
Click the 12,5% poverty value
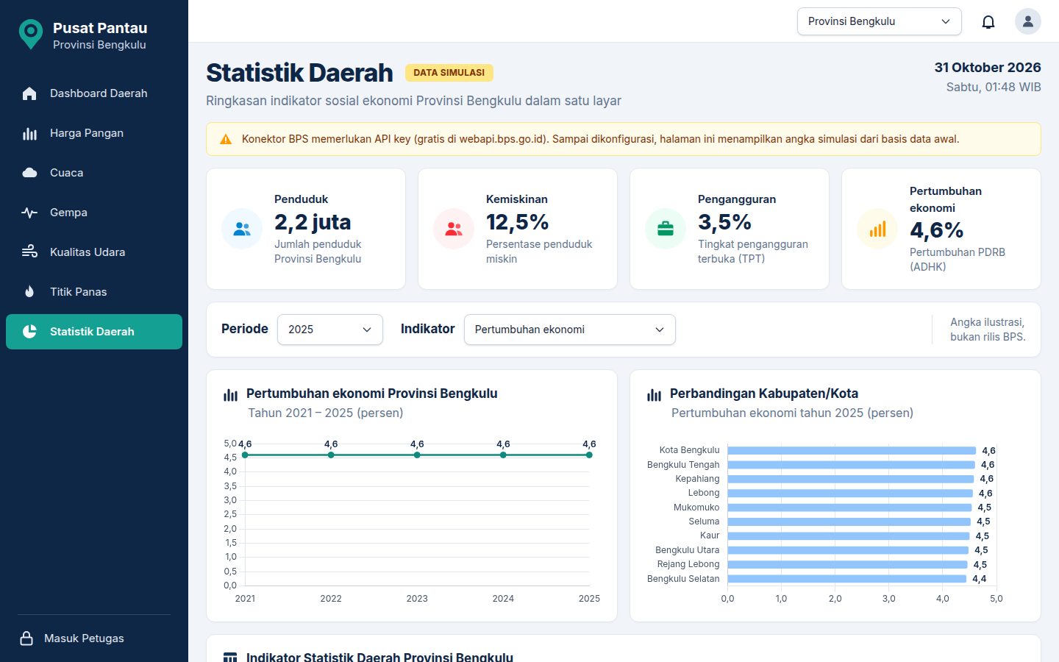point(518,222)
